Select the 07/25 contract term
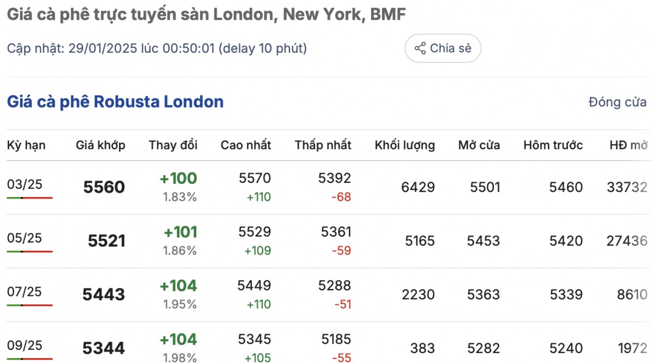 24,292
